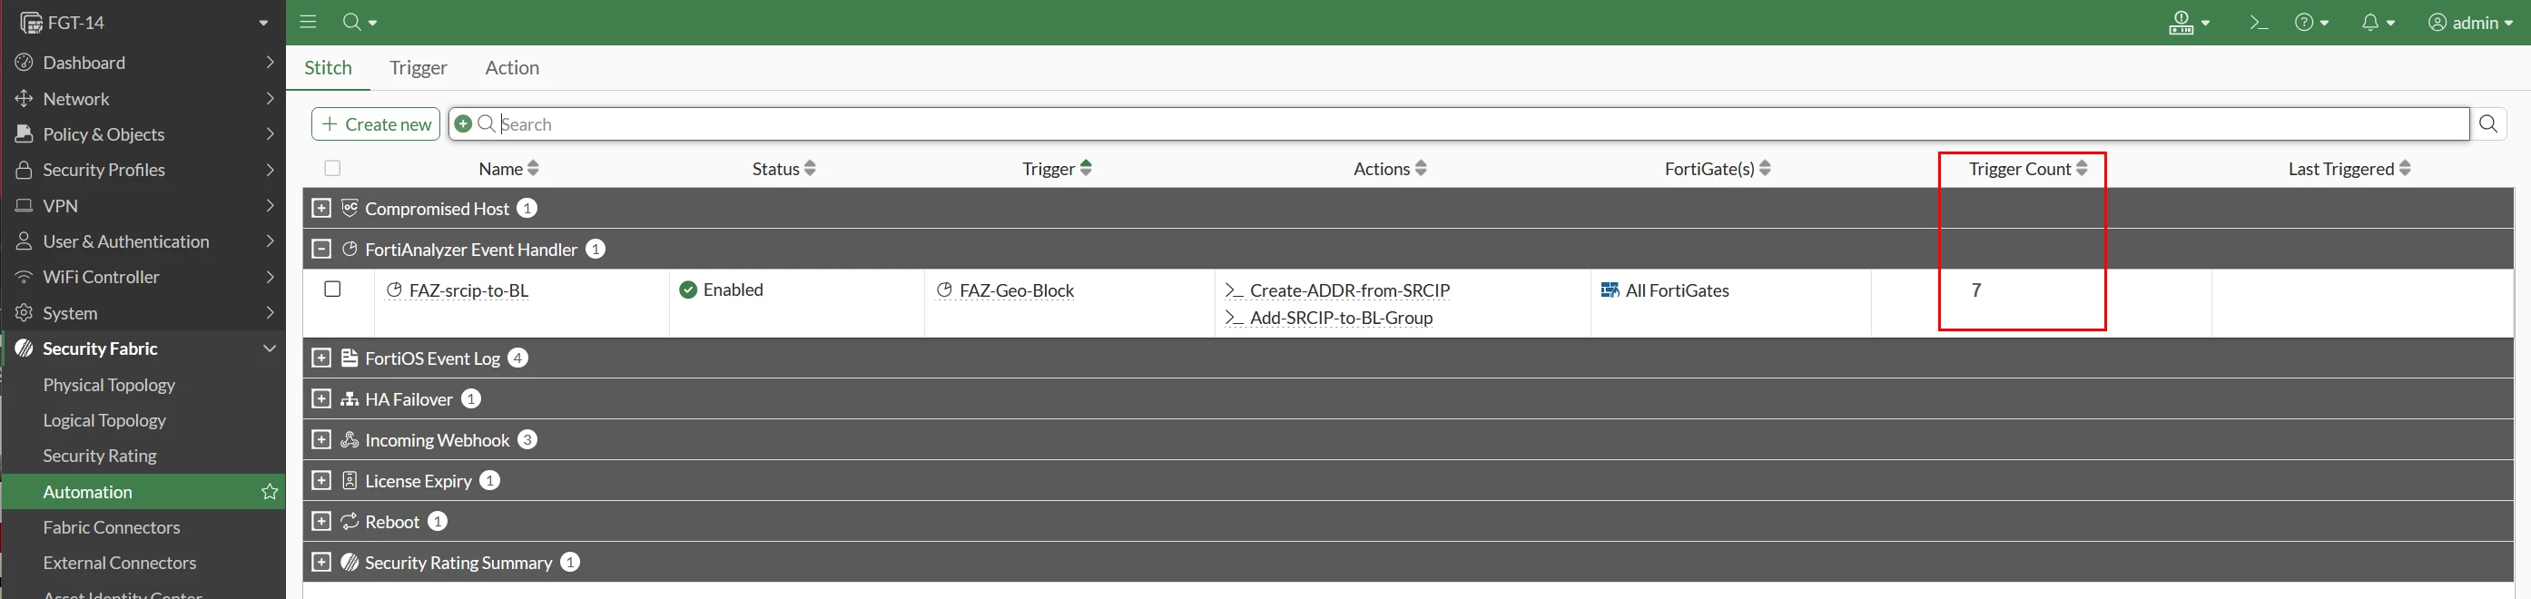Expand the Incoming Webhook group
This screenshot has width=2531, height=599.
pos(321,439)
